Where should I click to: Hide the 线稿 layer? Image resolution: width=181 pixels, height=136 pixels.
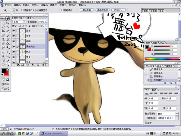(14, 41)
